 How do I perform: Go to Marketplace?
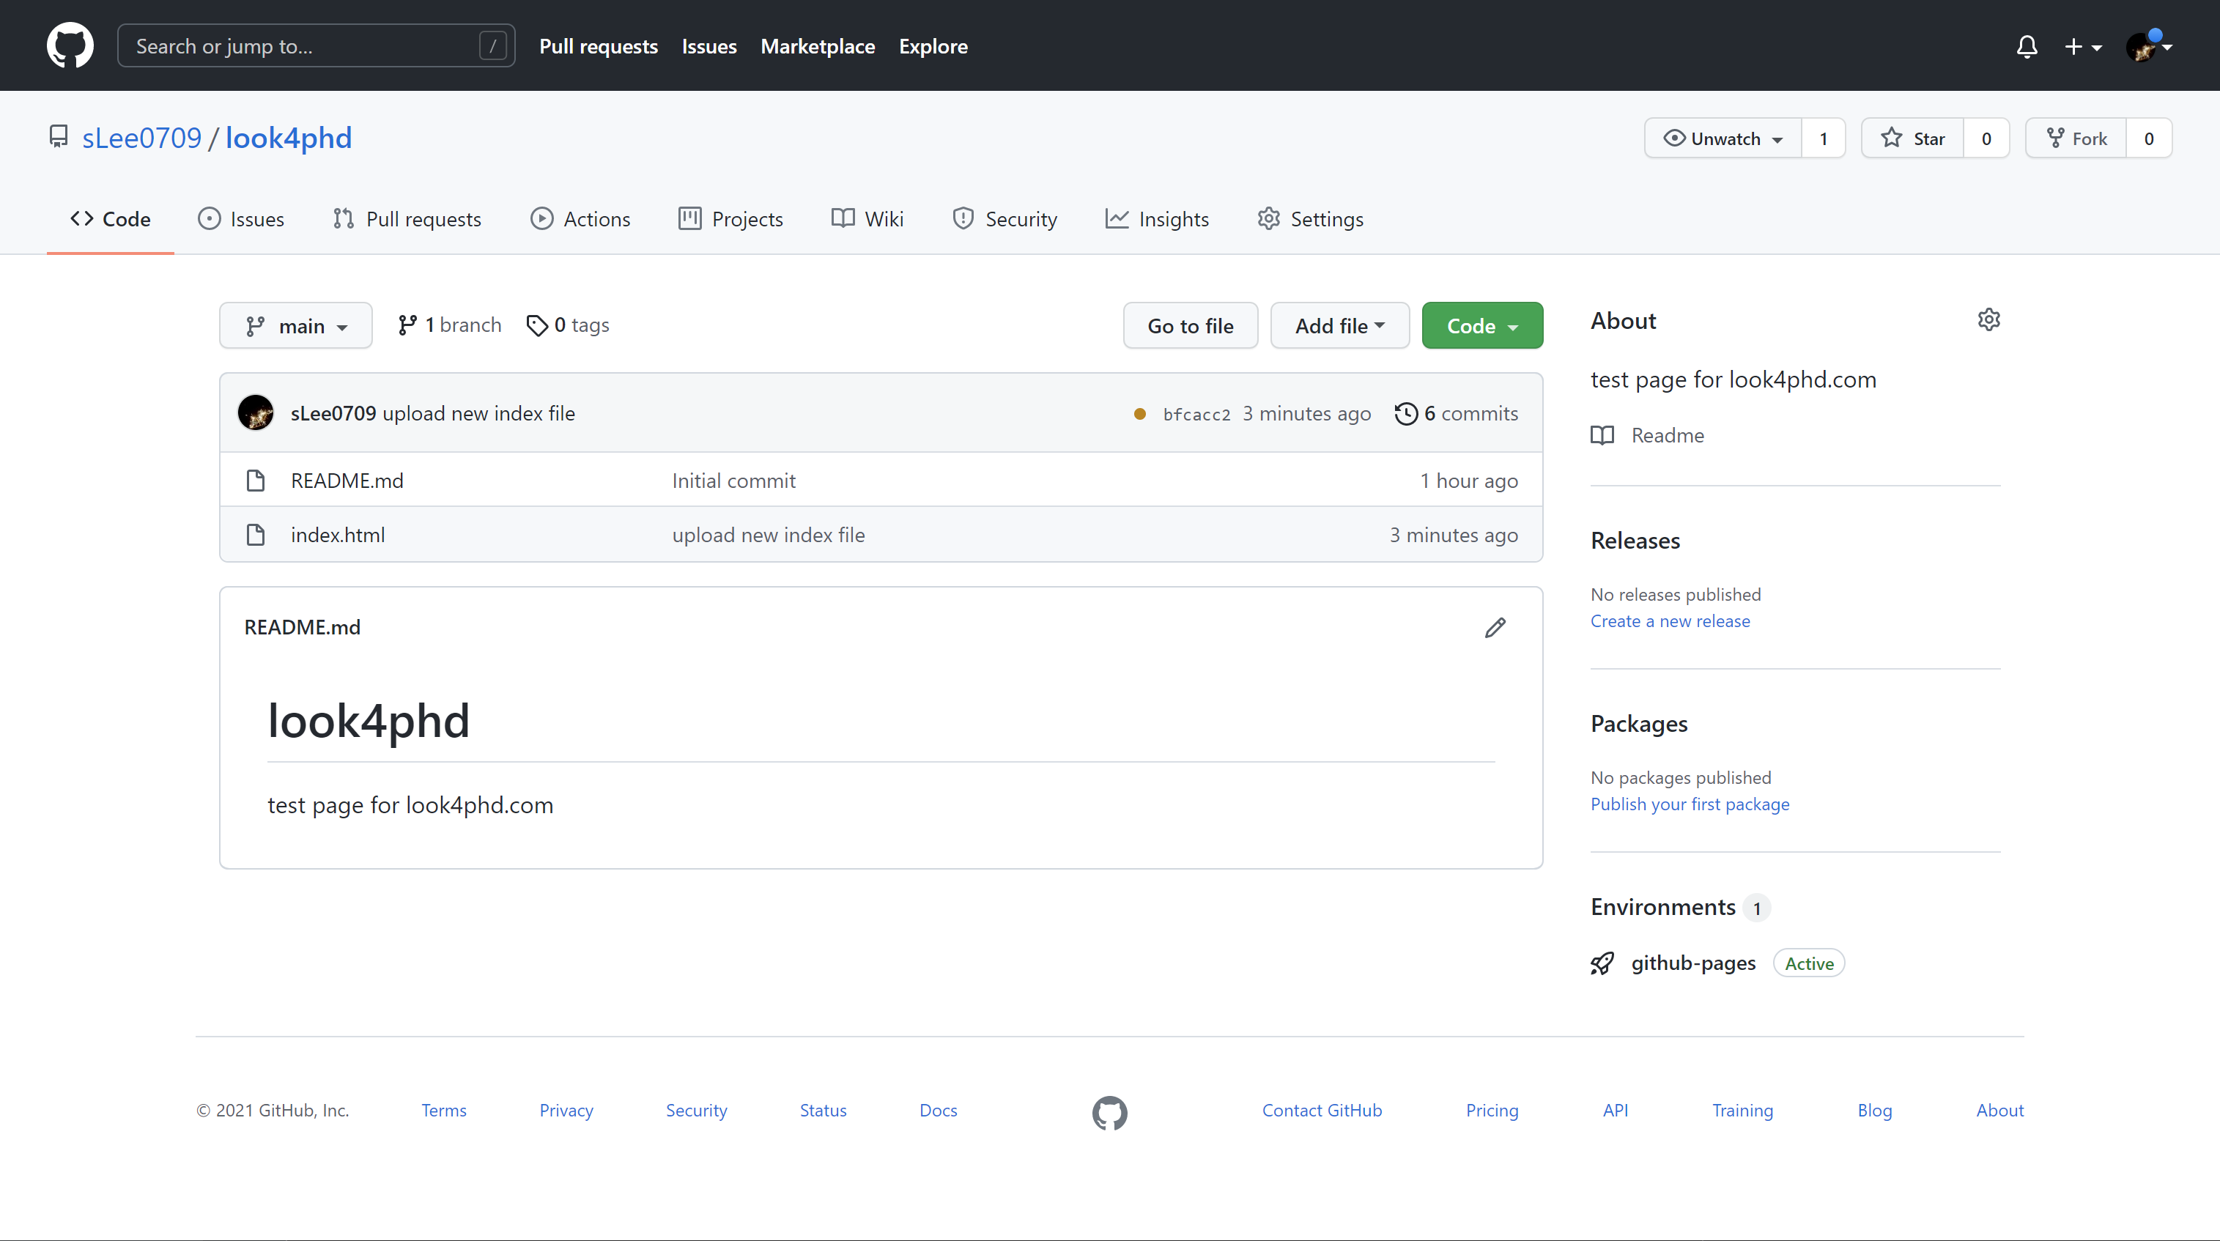point(818,47)
